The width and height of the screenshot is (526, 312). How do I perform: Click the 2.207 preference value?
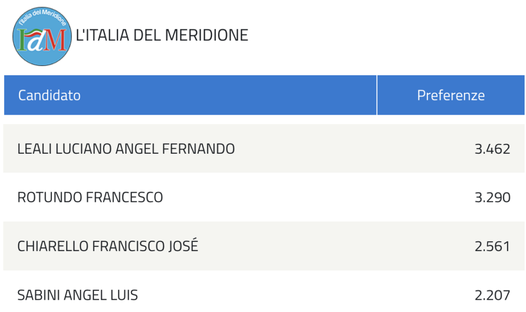pyautogui.click(x=493, y=295)
